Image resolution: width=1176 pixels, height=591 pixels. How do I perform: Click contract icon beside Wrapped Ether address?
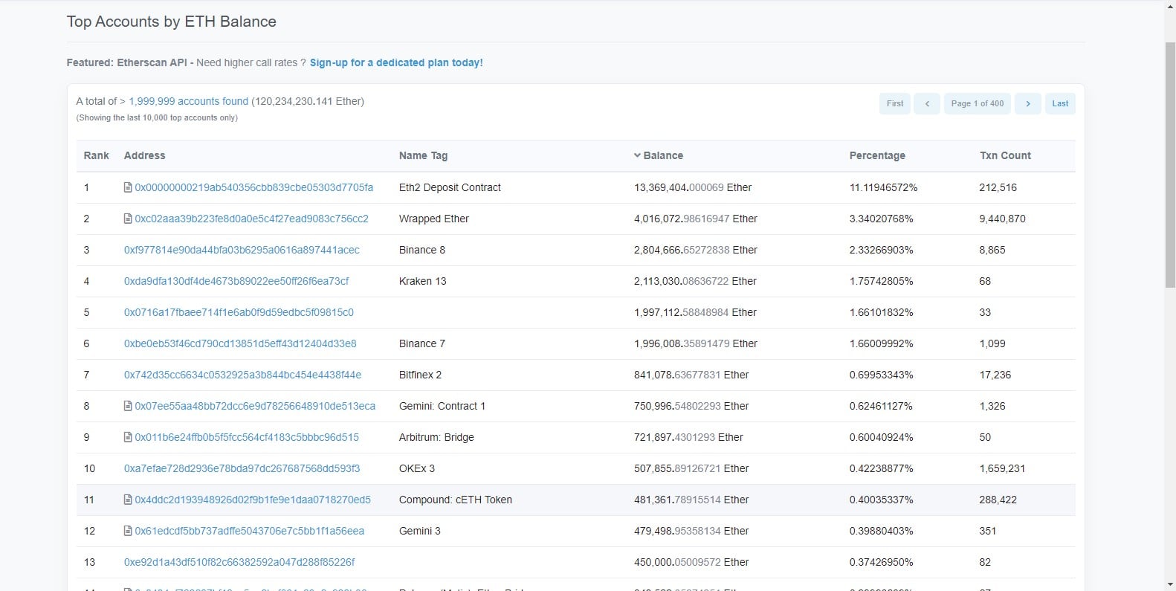128,219
